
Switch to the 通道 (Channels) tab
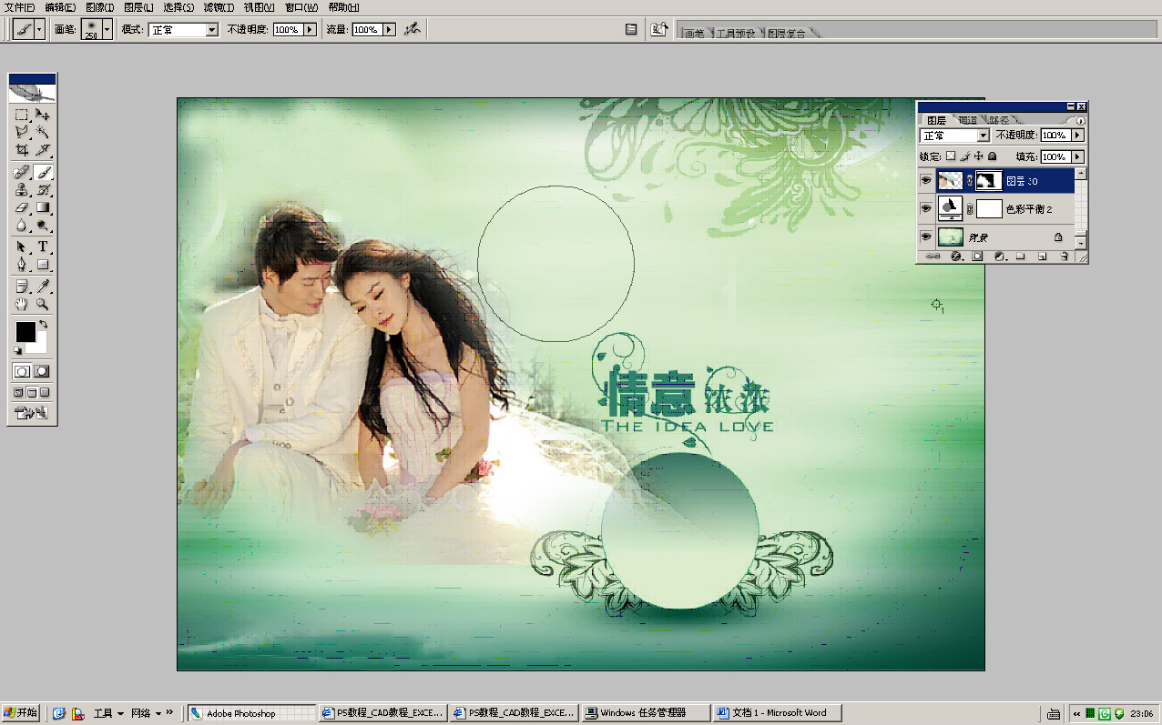(968, 120)
